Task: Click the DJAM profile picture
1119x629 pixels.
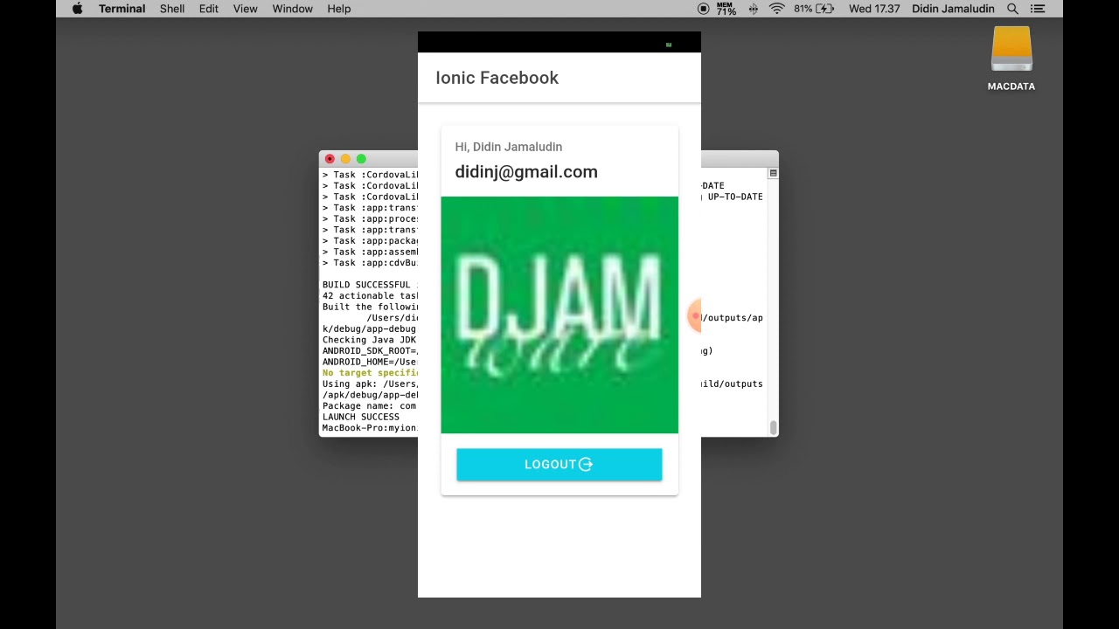Action: 559,314
